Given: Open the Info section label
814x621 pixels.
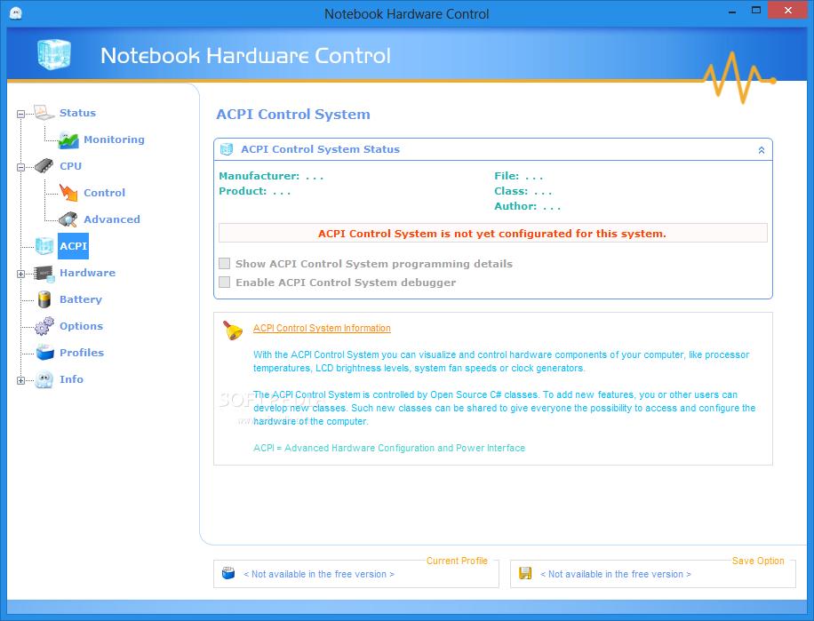Looking at the screenshot, I should pyautogui.click(x=71, y=379).
